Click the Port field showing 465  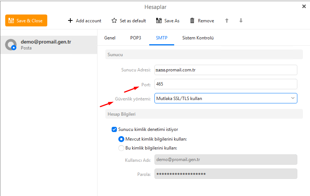(226, 84)
